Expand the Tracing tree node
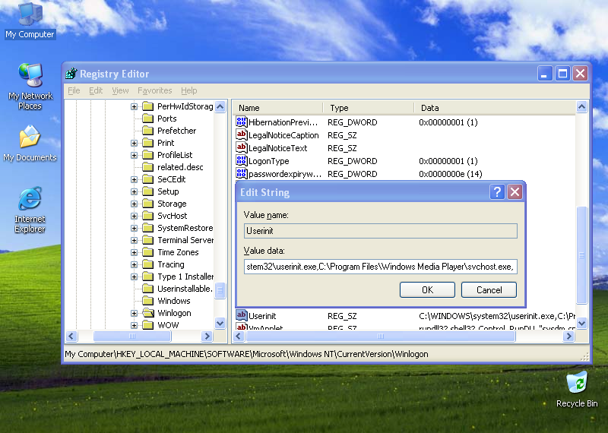Viewport: 608px width, 433px height. pyautogui.click(x=134, y=265)
